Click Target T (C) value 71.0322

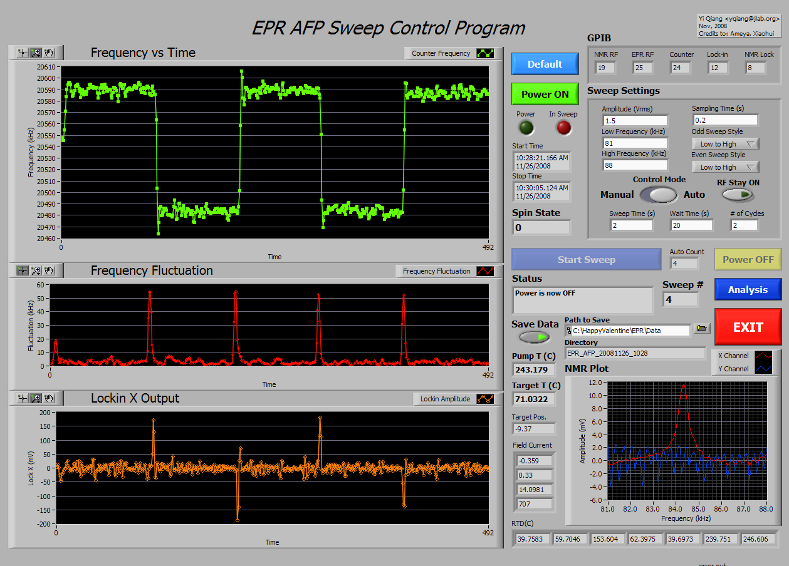pyautogui.click(x=534, y=398)
